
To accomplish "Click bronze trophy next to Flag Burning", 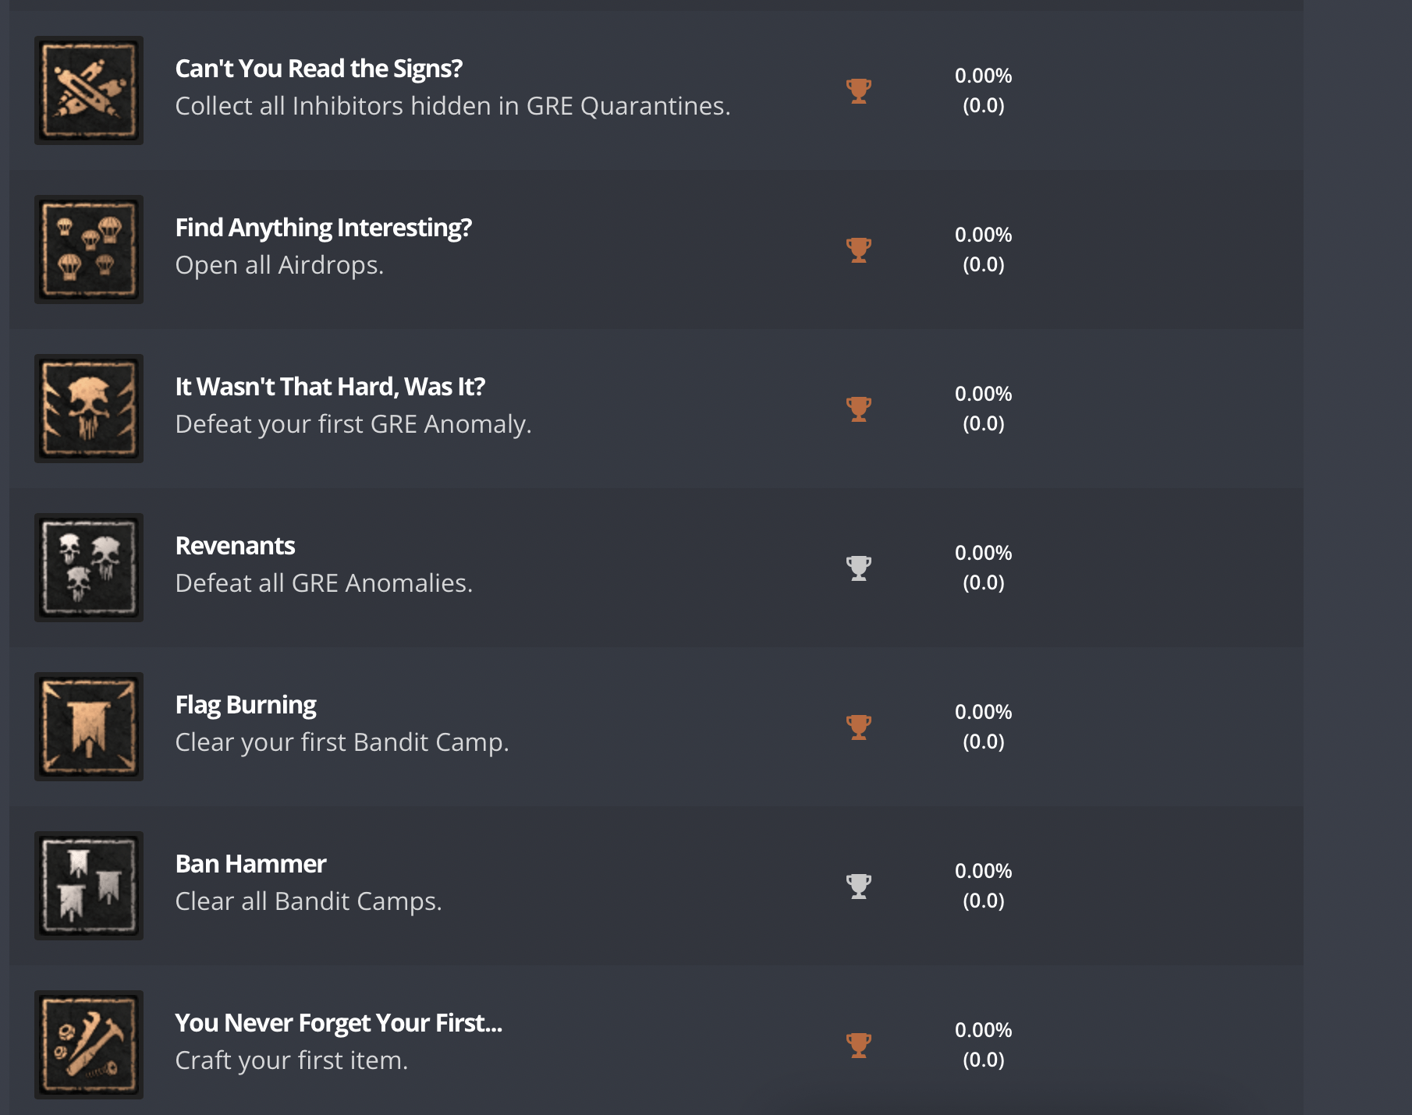I will [x=859, y=727].
